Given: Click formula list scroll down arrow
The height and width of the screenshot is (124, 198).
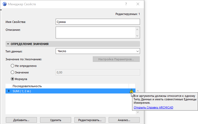Looking at the screenshot, I should point(138,112).
